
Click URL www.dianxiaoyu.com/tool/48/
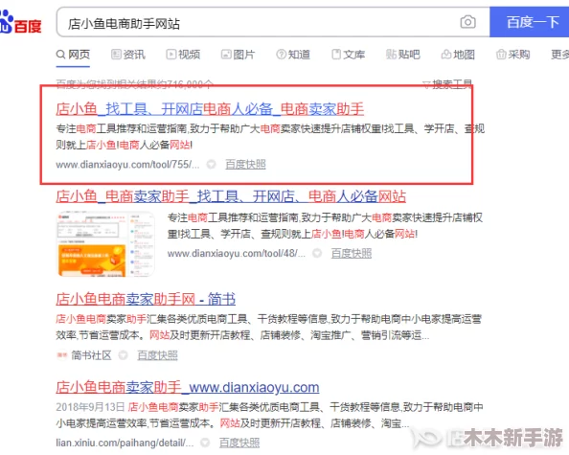point(236,253)
